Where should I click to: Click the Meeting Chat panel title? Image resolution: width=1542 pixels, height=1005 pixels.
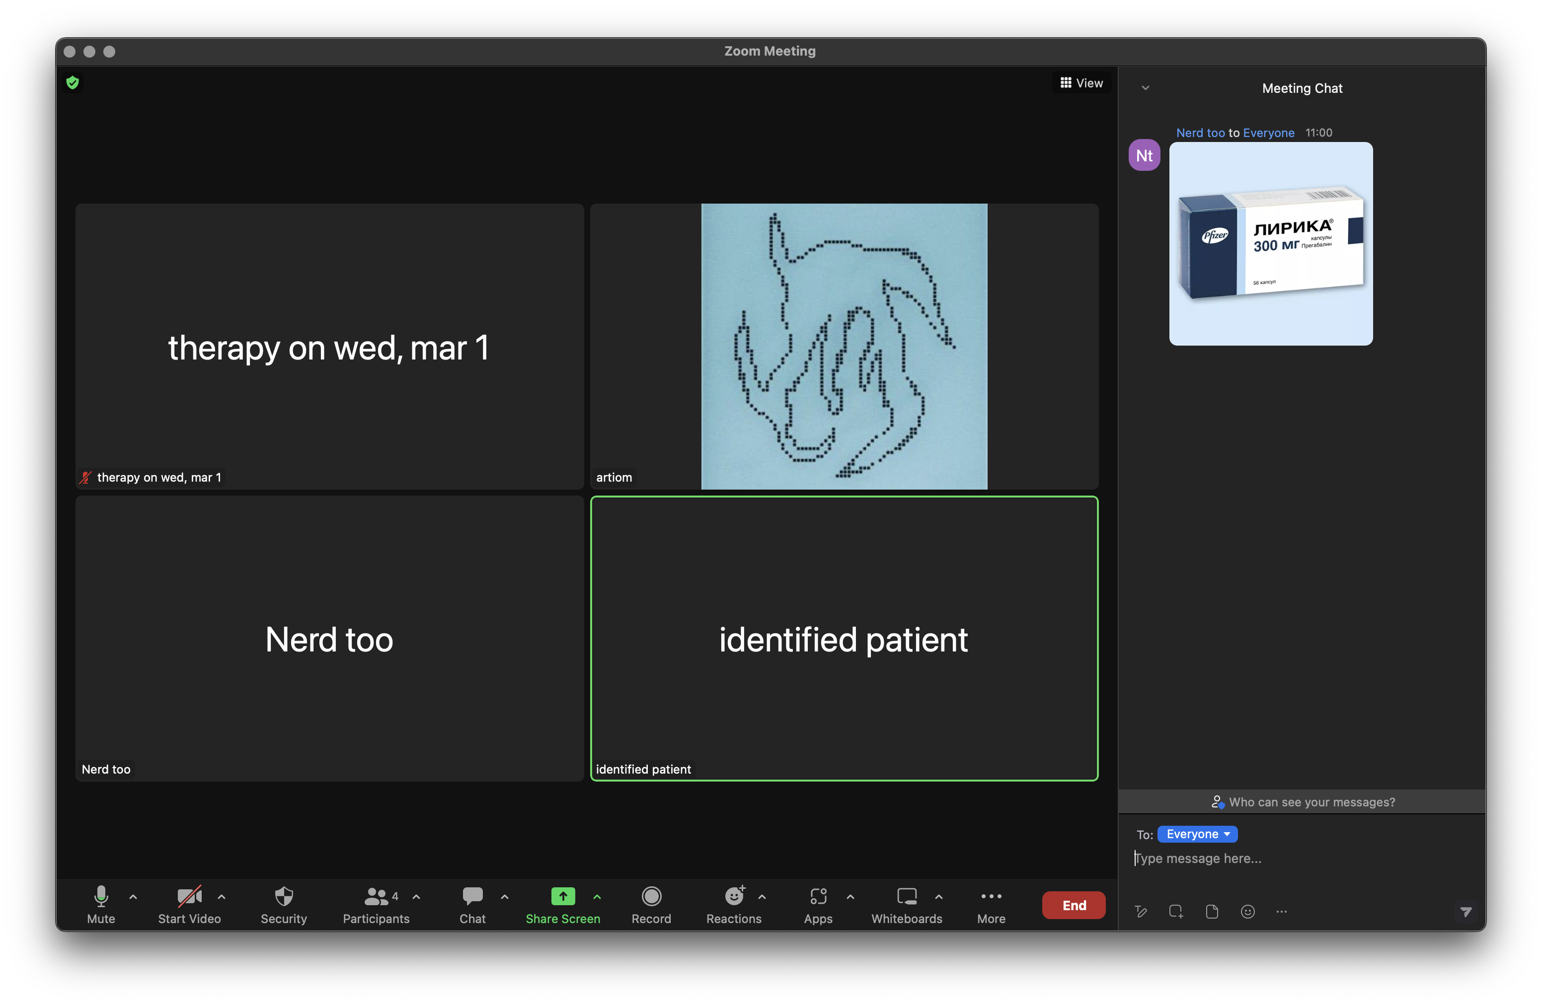click(1302, 88)
